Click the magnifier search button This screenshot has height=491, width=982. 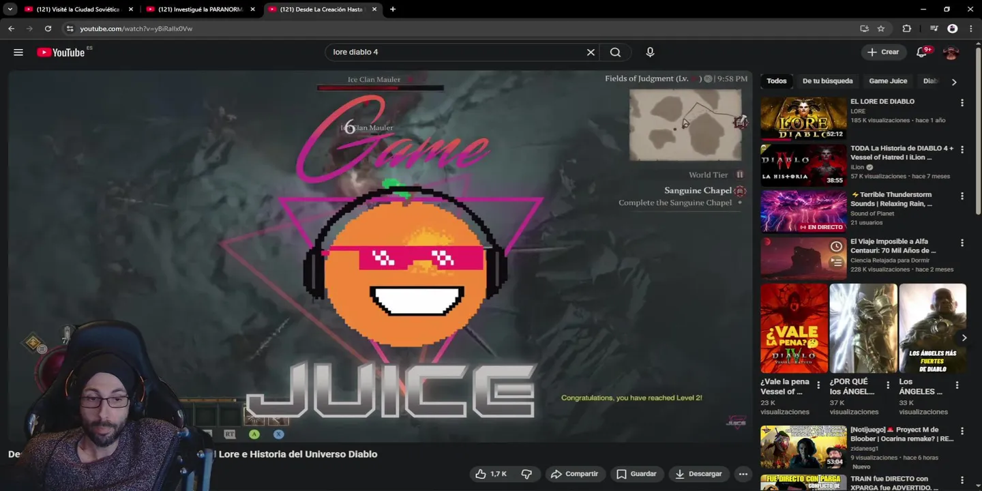tap(615, 53)
